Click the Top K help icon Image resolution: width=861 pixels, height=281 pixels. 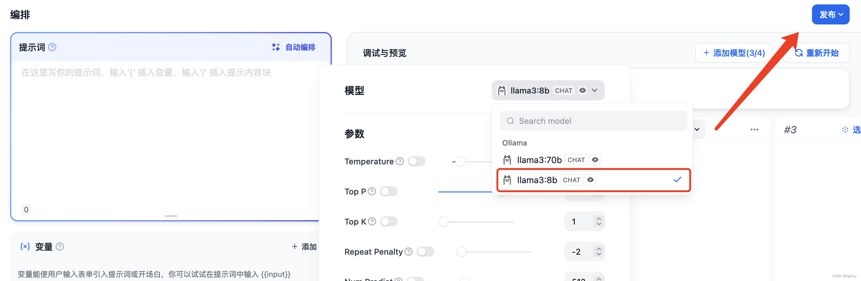pyautogui.click(x=372, y=222)
